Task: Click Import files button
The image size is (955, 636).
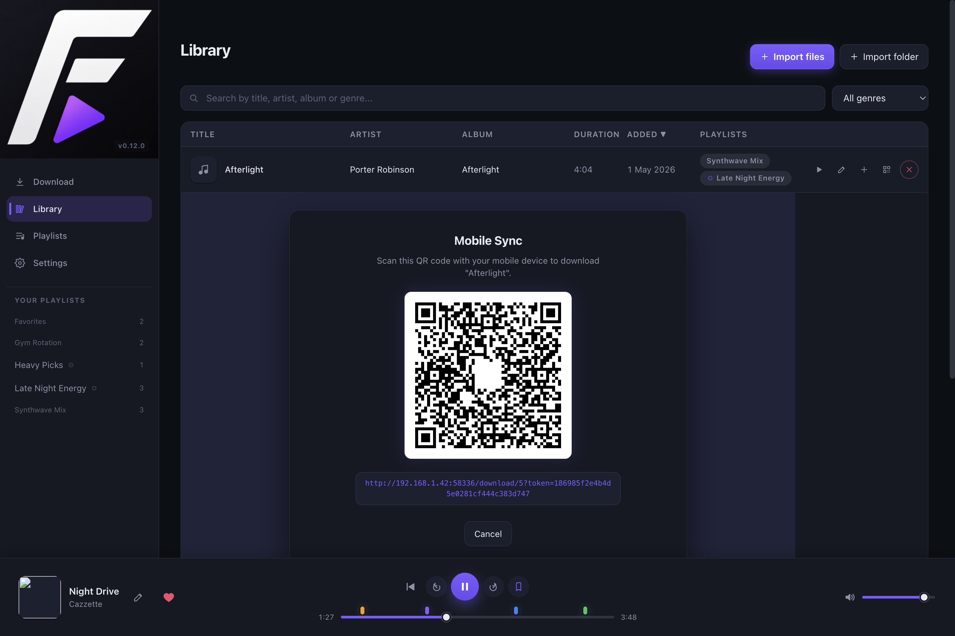Action: click(792, 57)
